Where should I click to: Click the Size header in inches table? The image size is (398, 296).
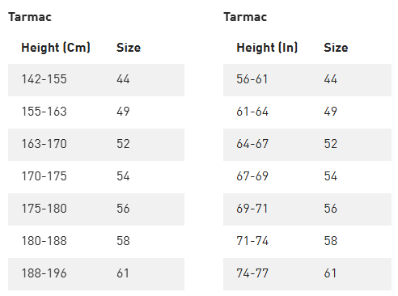(336, 48)
